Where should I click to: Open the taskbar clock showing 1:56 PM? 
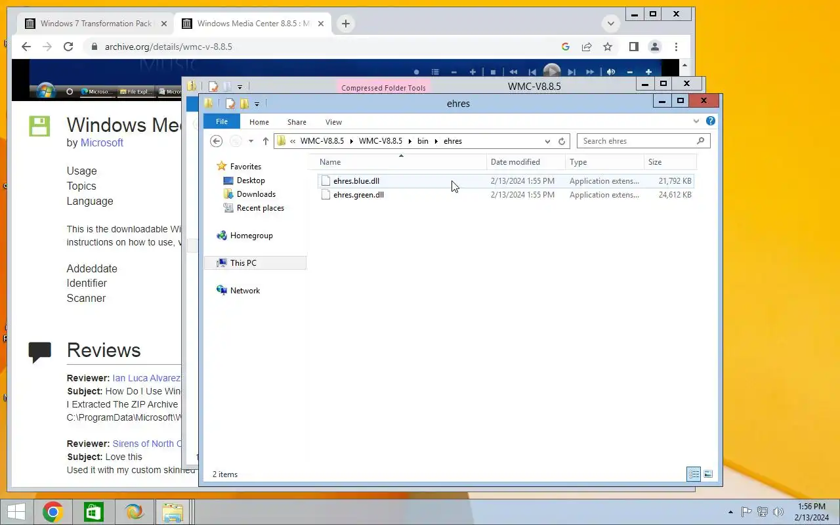812,512
